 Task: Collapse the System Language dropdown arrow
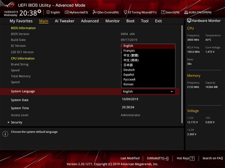click(172, 91)
